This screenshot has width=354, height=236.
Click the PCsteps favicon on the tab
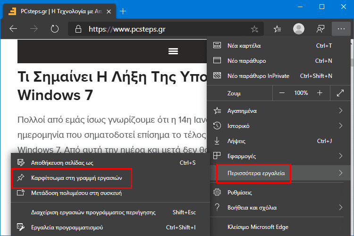coord(12,11)
